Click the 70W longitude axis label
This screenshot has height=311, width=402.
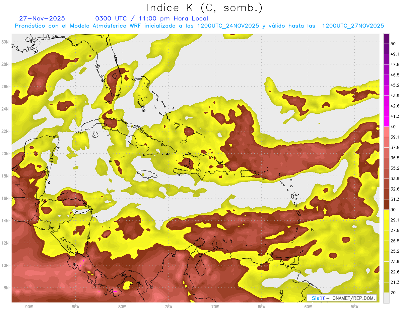pyautogui.click(x=215, y=307)
